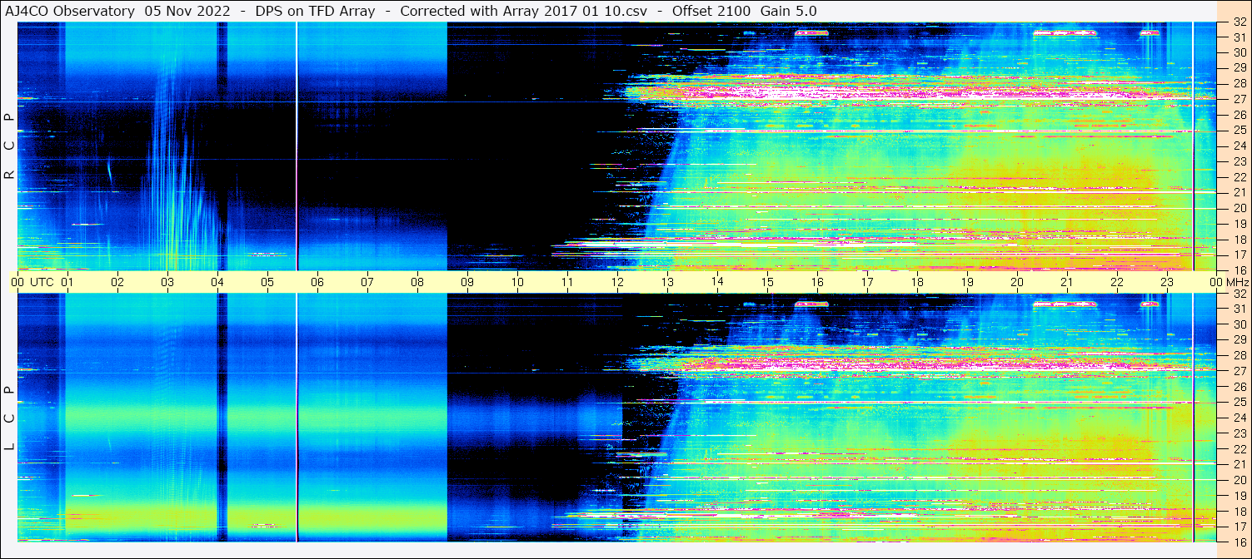1252x559 pixels.
Task: Click the '12' hour mark on the time axis
Action: point(617,282)
